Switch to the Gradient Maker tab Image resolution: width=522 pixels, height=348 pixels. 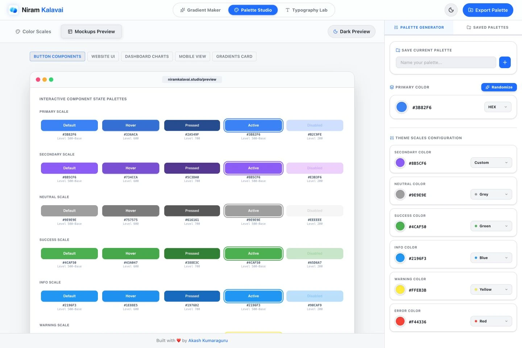point(200,10)
